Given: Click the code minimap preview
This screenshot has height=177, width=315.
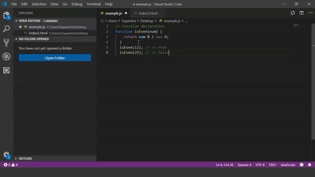Looking at the screenshot, I should 295,25.
